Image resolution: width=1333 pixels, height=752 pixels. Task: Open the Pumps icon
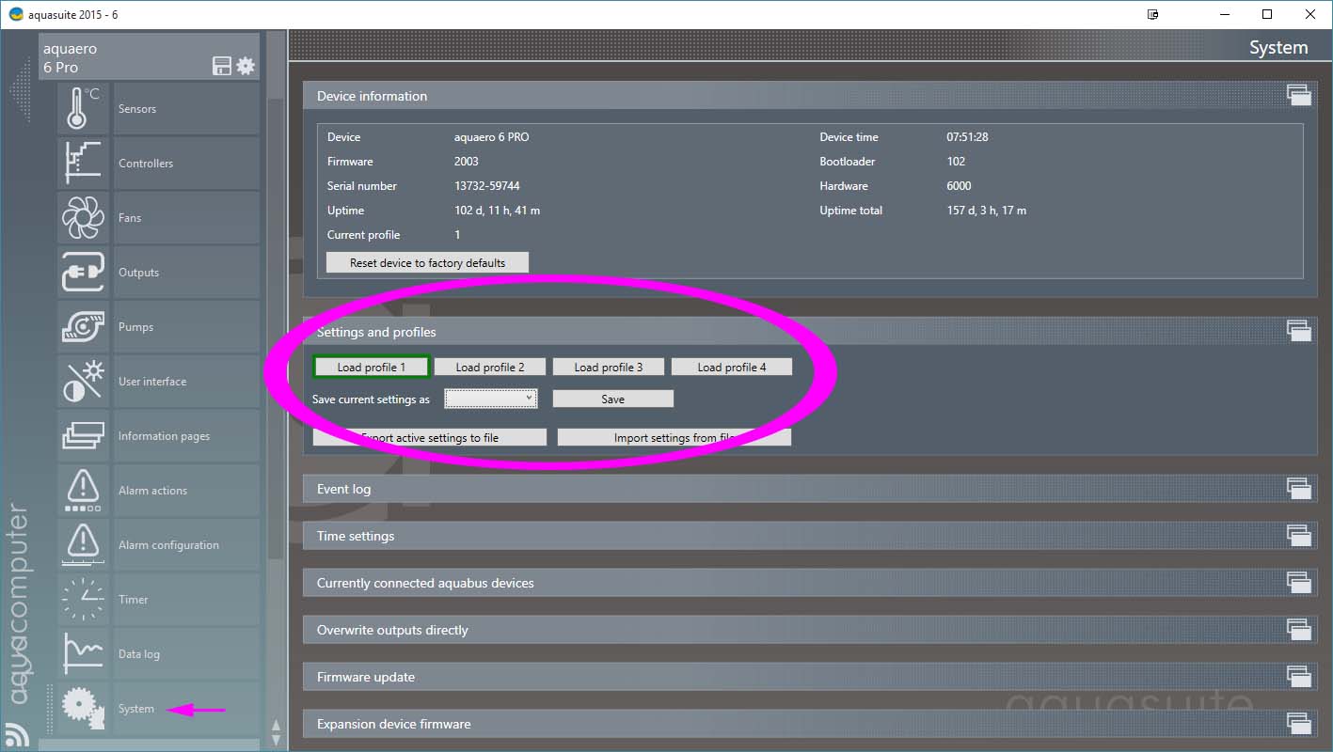(x=83, y=327)
